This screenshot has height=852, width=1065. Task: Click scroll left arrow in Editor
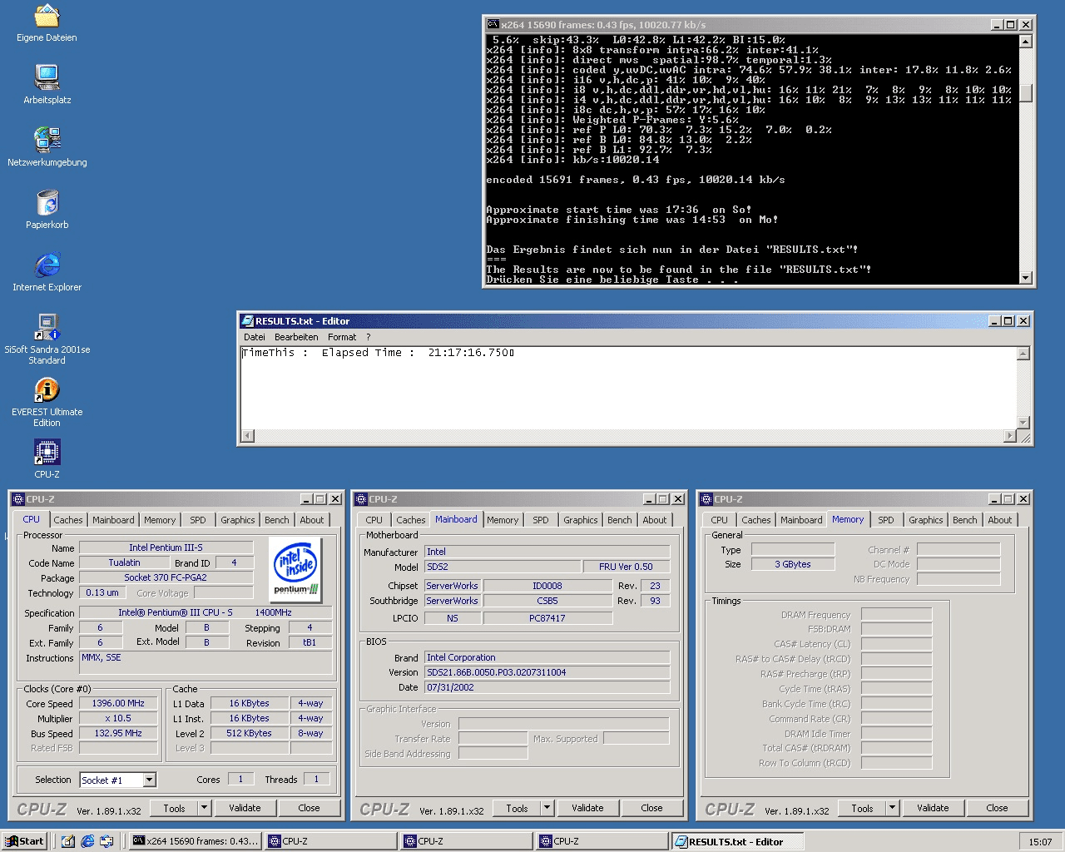pos(247,436)
